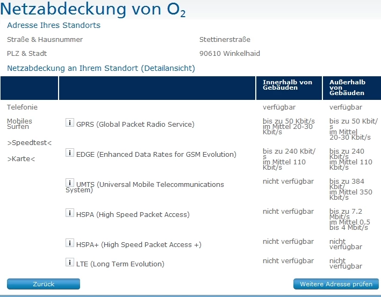
Task: Click UMTS outdoor bis zu 384 Kbit cell
Action: pyautogui.click(x=351, y=190)
